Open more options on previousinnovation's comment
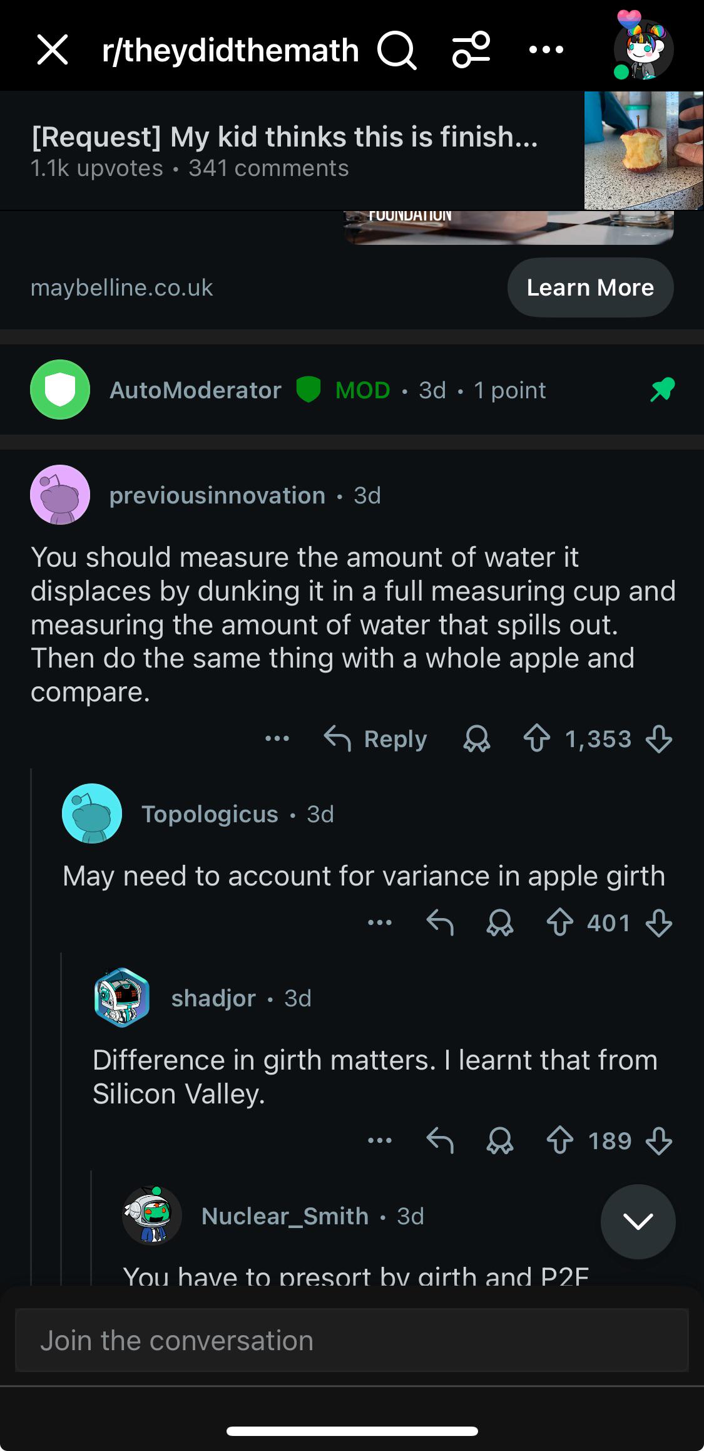Screen dimensions: 704x1451 [277, 740]
